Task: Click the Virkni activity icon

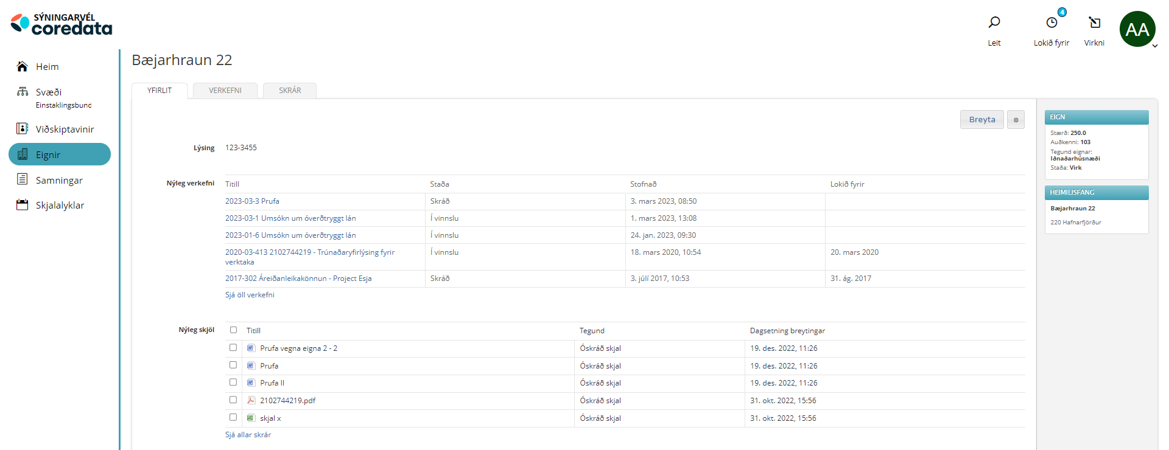Action: click(1094, 23)
